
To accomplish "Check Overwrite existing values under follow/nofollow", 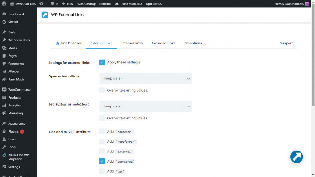I will 102,118.
